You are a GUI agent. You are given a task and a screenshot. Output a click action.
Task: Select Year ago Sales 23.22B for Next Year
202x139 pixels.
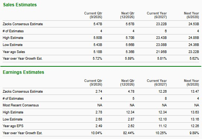point(194,52)
